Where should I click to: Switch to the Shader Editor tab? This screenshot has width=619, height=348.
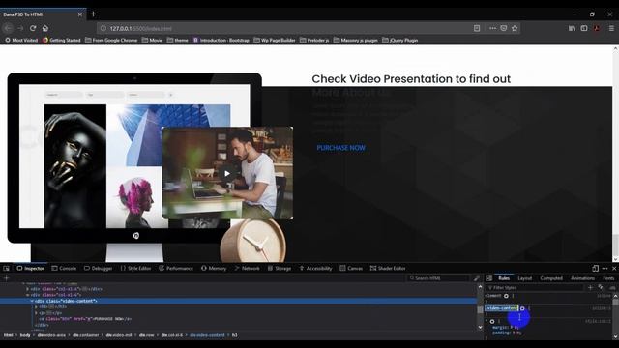pos(388,269)
